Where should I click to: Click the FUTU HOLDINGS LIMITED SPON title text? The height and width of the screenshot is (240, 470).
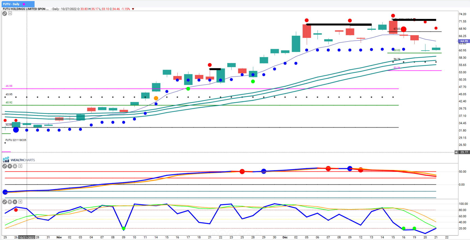26,9
